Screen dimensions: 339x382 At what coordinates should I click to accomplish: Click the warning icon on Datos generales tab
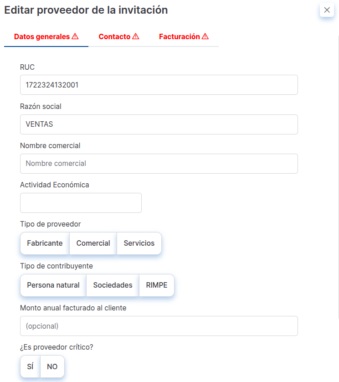click(x=75, y=36)
